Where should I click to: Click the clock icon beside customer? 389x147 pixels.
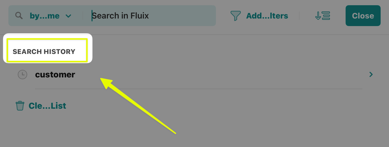click(22, 75)
